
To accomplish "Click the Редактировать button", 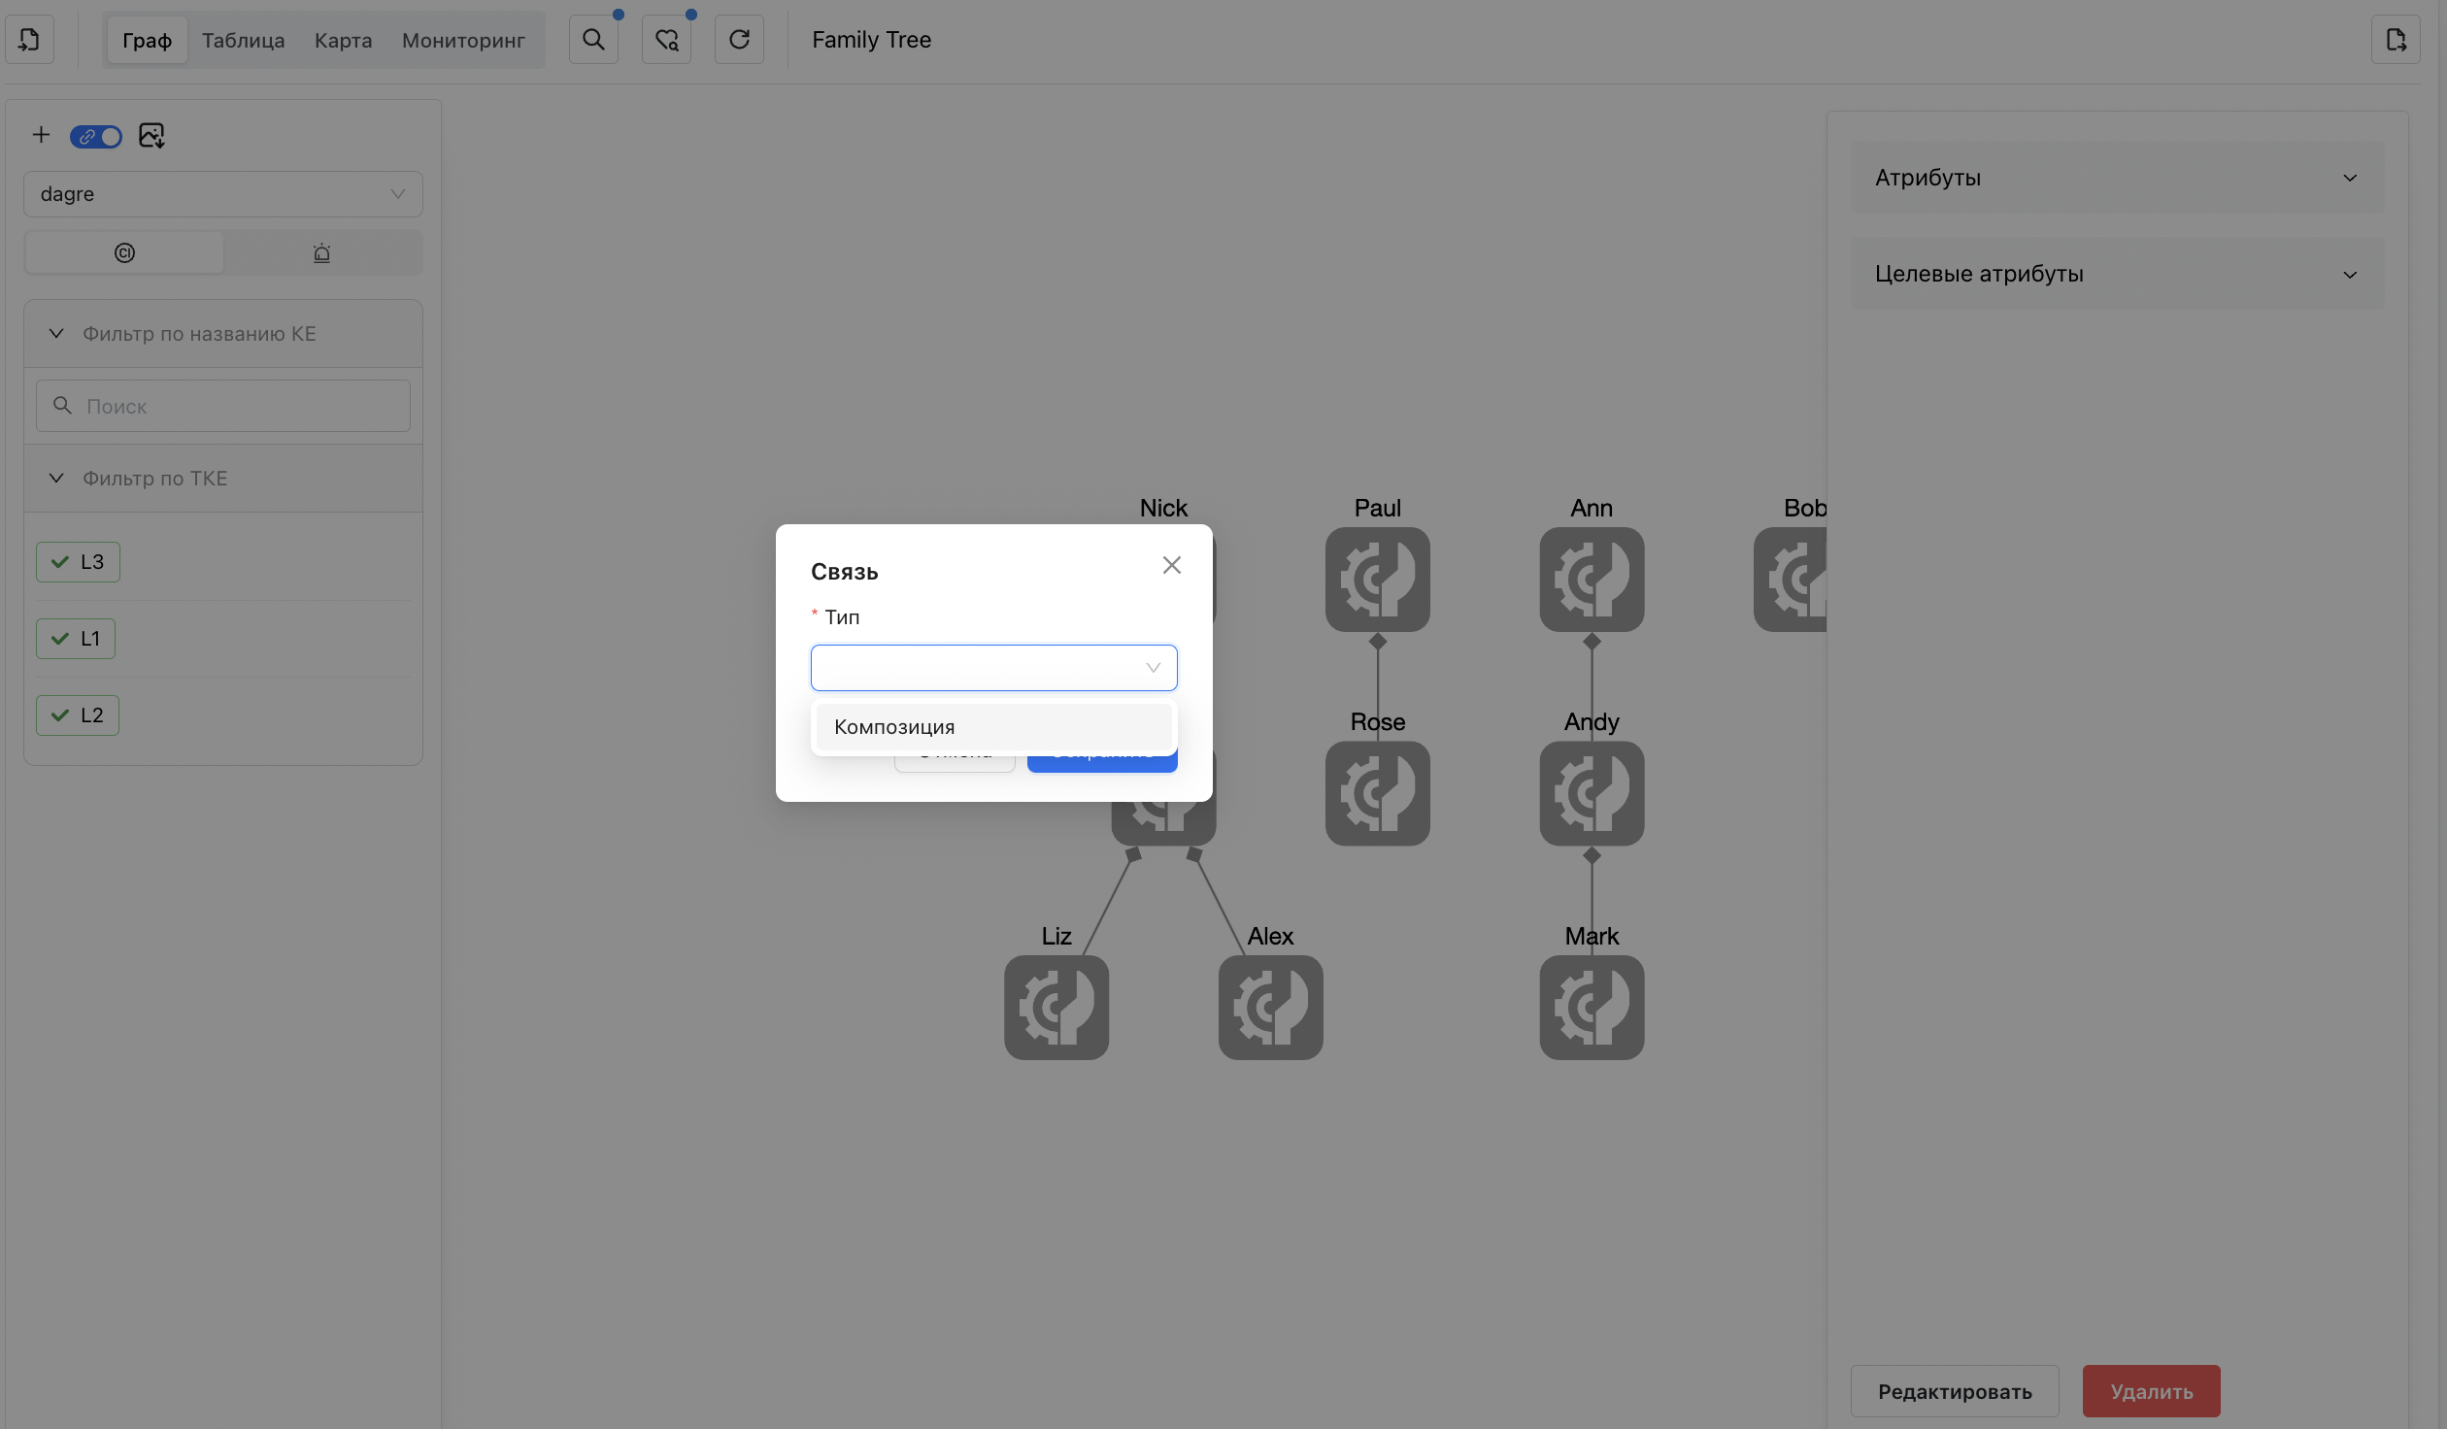I will 1955,1391.
